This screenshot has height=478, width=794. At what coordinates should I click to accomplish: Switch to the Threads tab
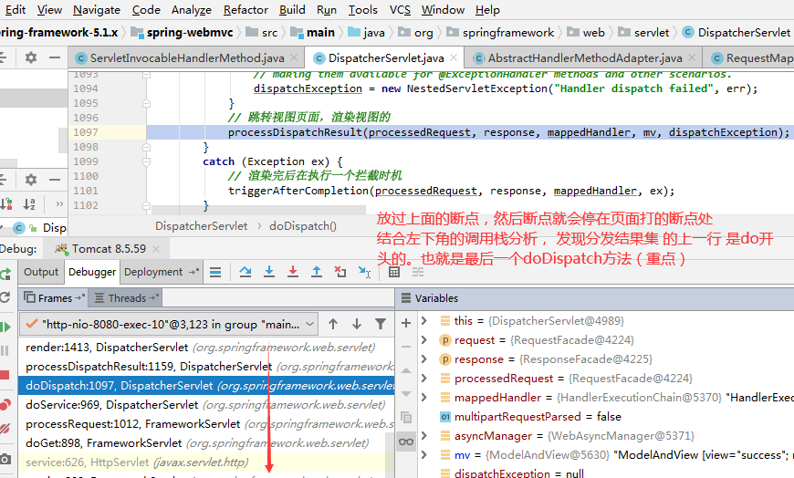(x=127, y=298)
